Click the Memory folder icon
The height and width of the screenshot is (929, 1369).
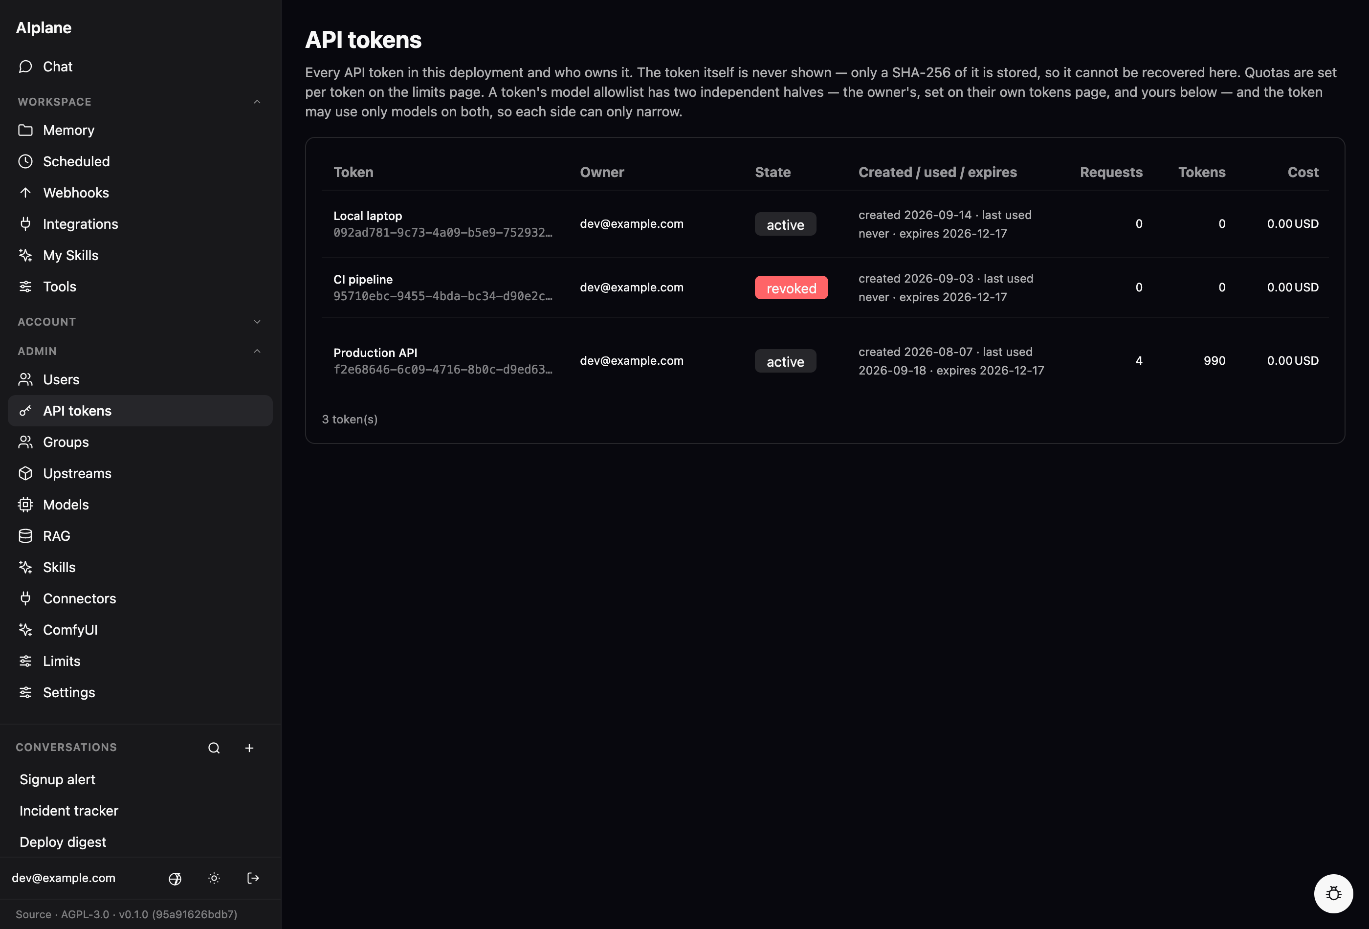tap(25, 130)
